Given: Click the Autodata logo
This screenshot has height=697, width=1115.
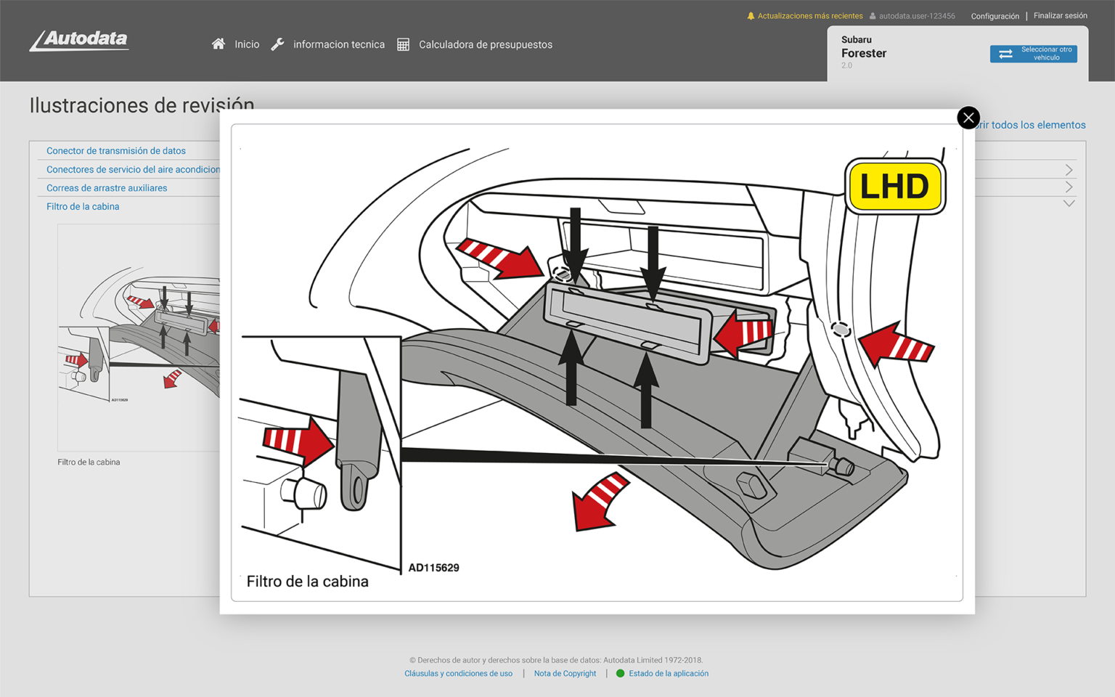Looking at the screenshot, I should tap(79, 41).
